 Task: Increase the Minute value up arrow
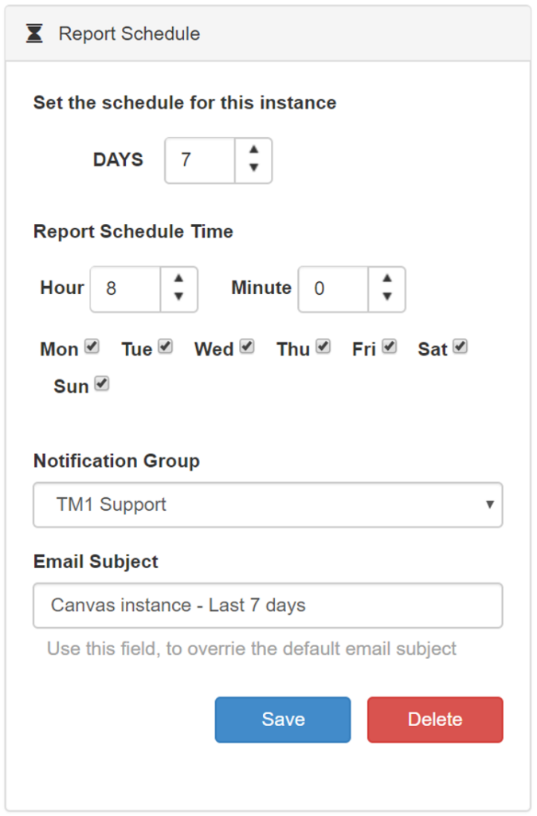[x=386, y=278]
